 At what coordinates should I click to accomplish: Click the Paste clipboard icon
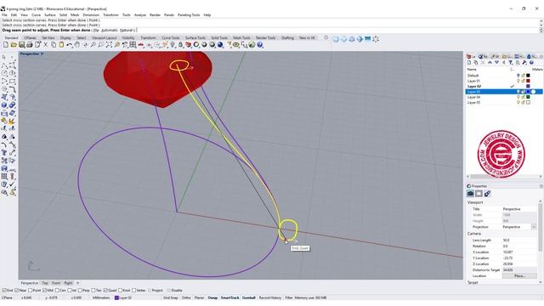click(61, 45)
